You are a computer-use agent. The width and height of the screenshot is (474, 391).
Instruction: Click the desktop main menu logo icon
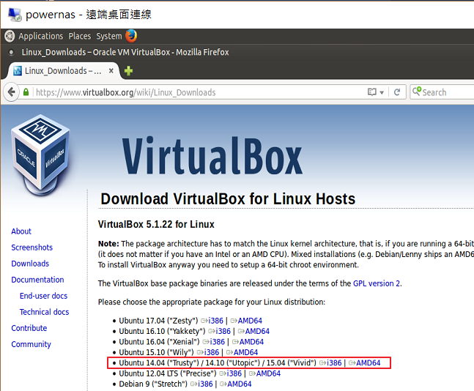point(10,37)
